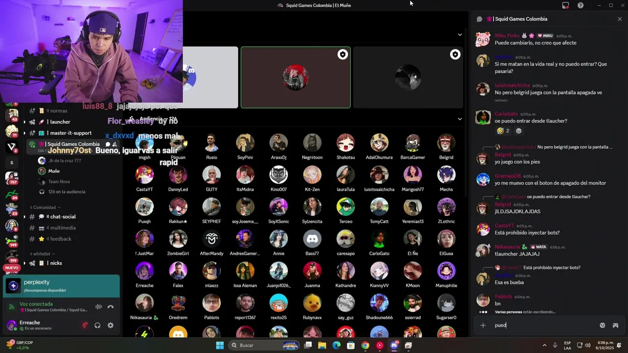Open green logo server with badge 24
Image resolution: width=628 pixels, height=353 pixels.
click(x=11, y=194)
